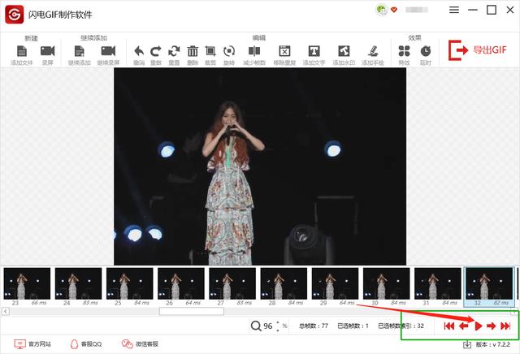Screen dimensions: 520x354
Task: Choose the freehand drawing (添加手绘) tool
Action: [x=373, y=52]
